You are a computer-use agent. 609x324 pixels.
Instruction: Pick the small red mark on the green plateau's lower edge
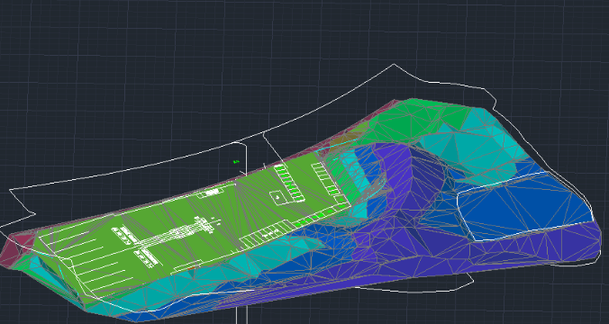coord(191,267)
